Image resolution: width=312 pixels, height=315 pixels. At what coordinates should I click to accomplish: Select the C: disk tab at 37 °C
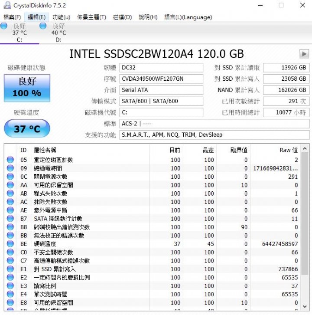(x=19, y=33)
